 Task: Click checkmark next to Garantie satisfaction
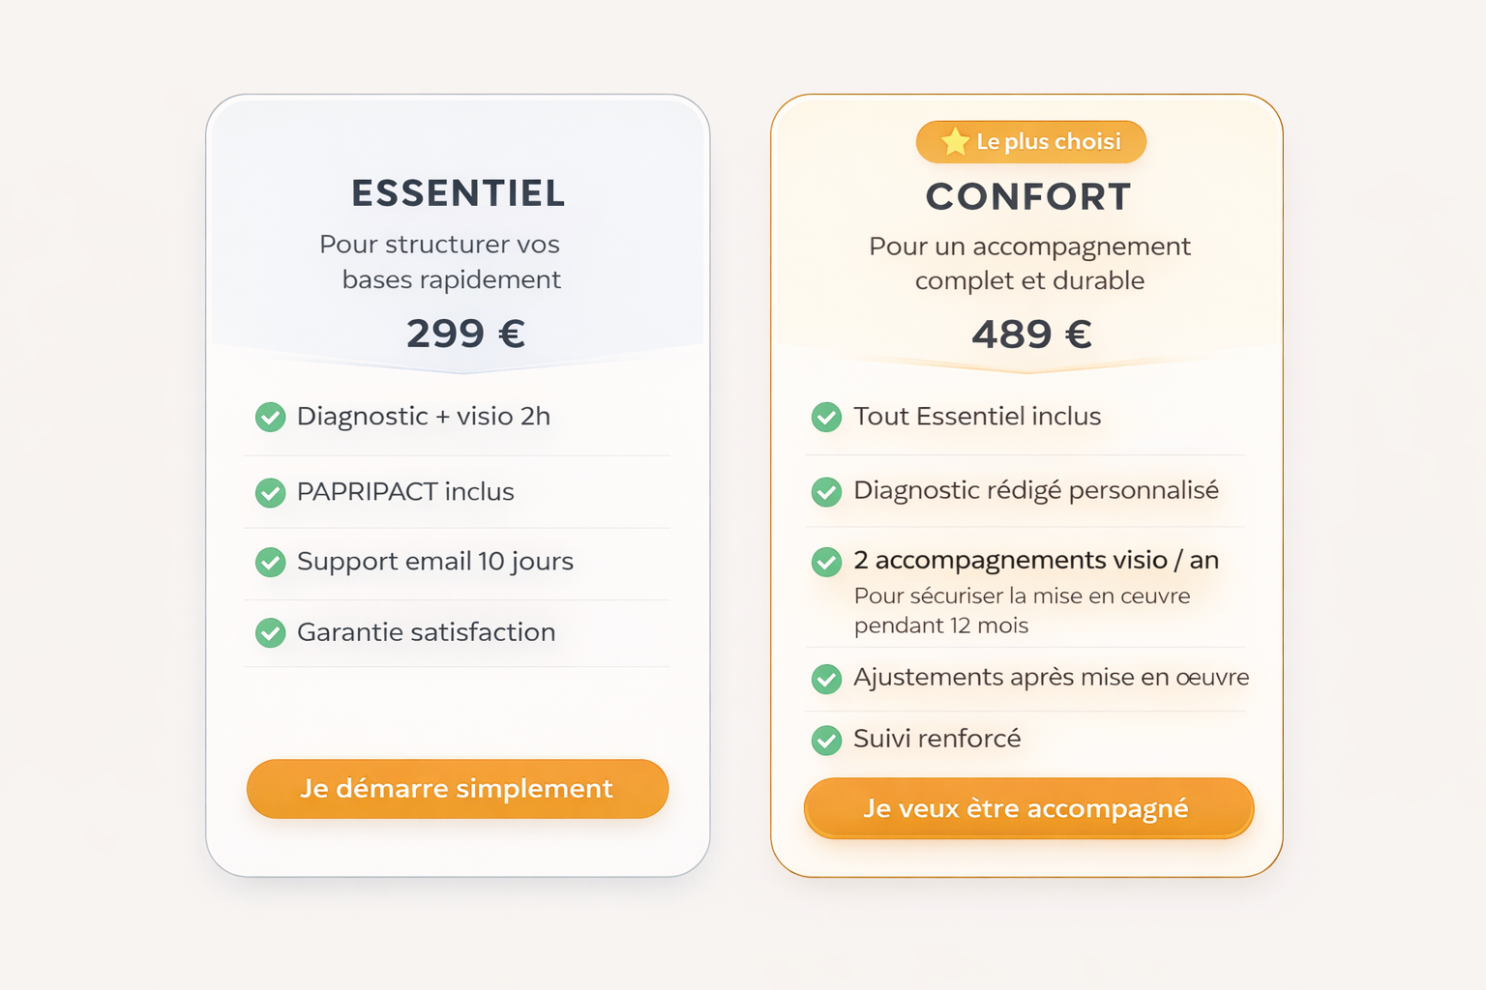(270, 632)
